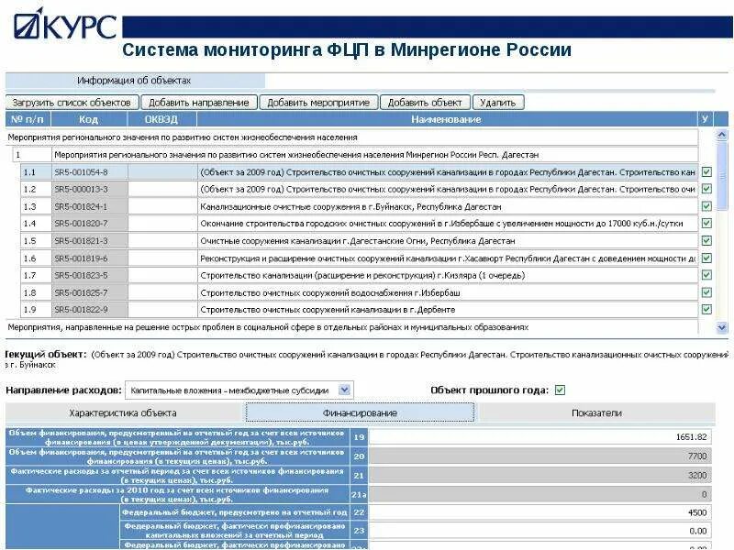Click field 21а value 0
Viewport: 734px width, 550px height.
[540, 494]
